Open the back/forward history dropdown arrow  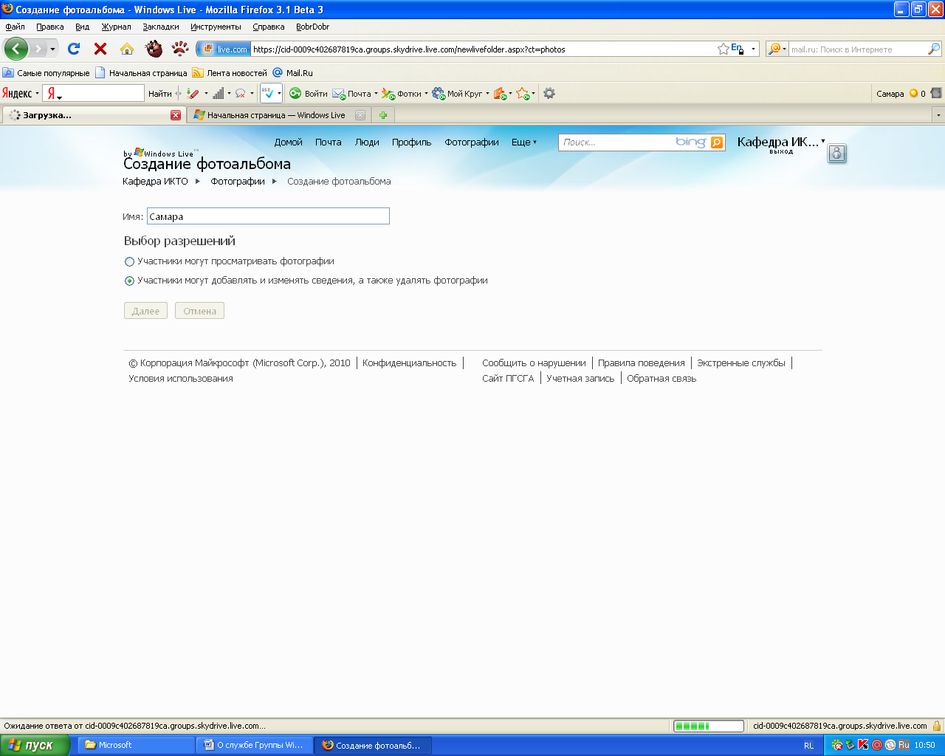(52, 49)
